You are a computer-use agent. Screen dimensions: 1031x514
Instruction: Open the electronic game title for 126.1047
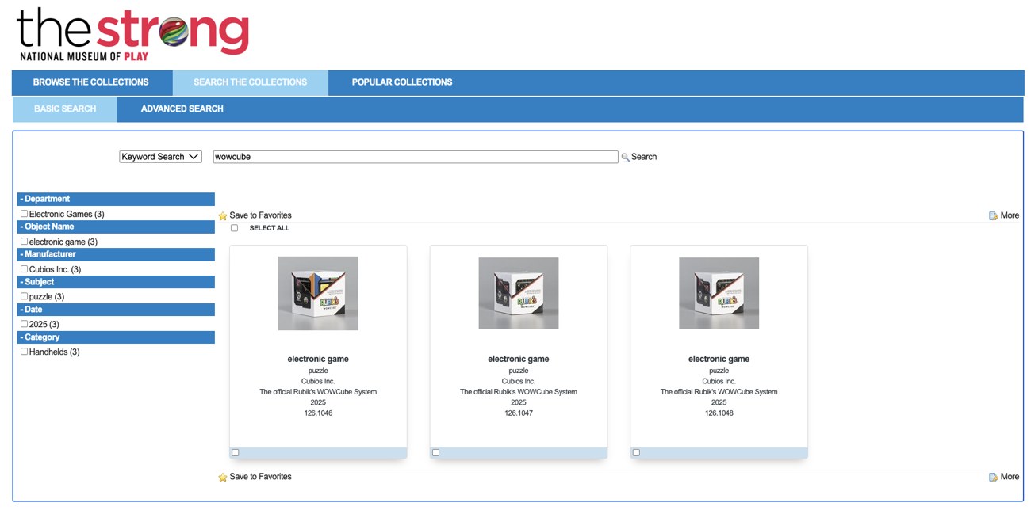coord(519,359)
